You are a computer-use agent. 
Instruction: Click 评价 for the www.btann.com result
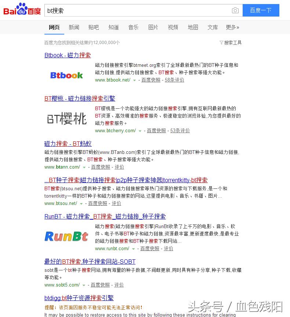click(119, 167)
